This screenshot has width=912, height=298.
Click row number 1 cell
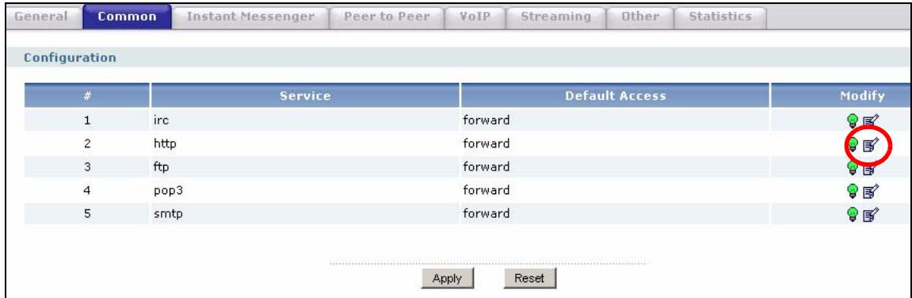click(86, 121)
